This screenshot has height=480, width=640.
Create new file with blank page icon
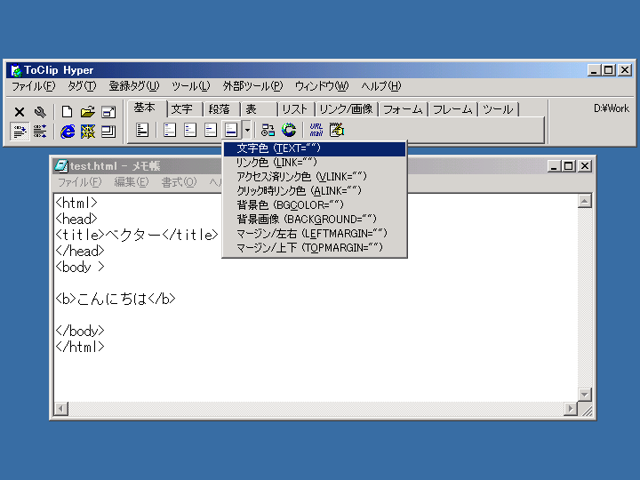[x=67, y=112]
